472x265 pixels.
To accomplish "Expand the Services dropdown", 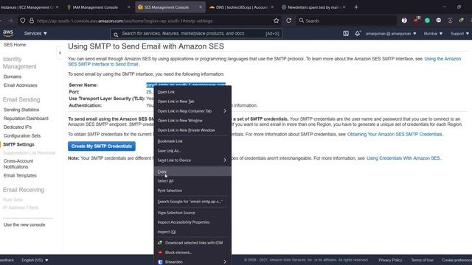I will tap(35, 33).
